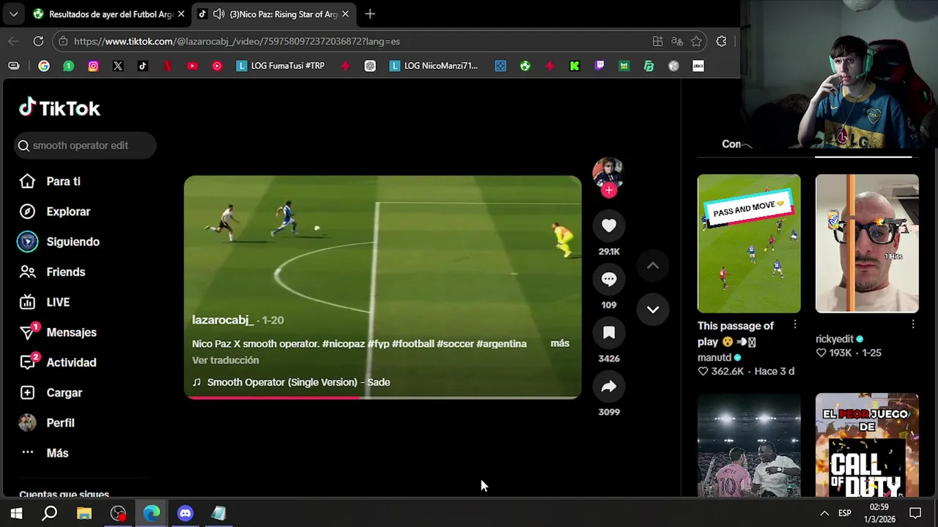Open browser extensions puzzle icon
Screen dimensions: 938x527
point(721,41)
